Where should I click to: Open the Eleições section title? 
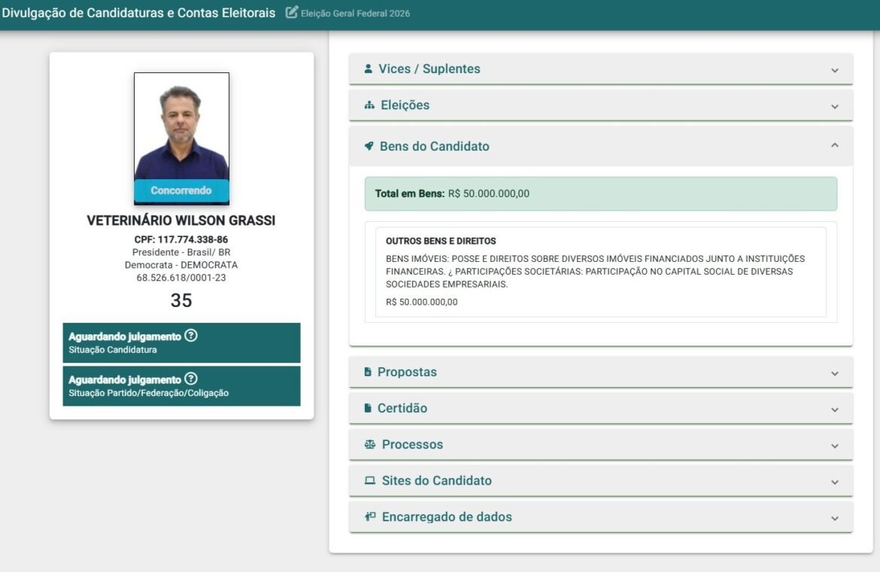click(405, 105)
